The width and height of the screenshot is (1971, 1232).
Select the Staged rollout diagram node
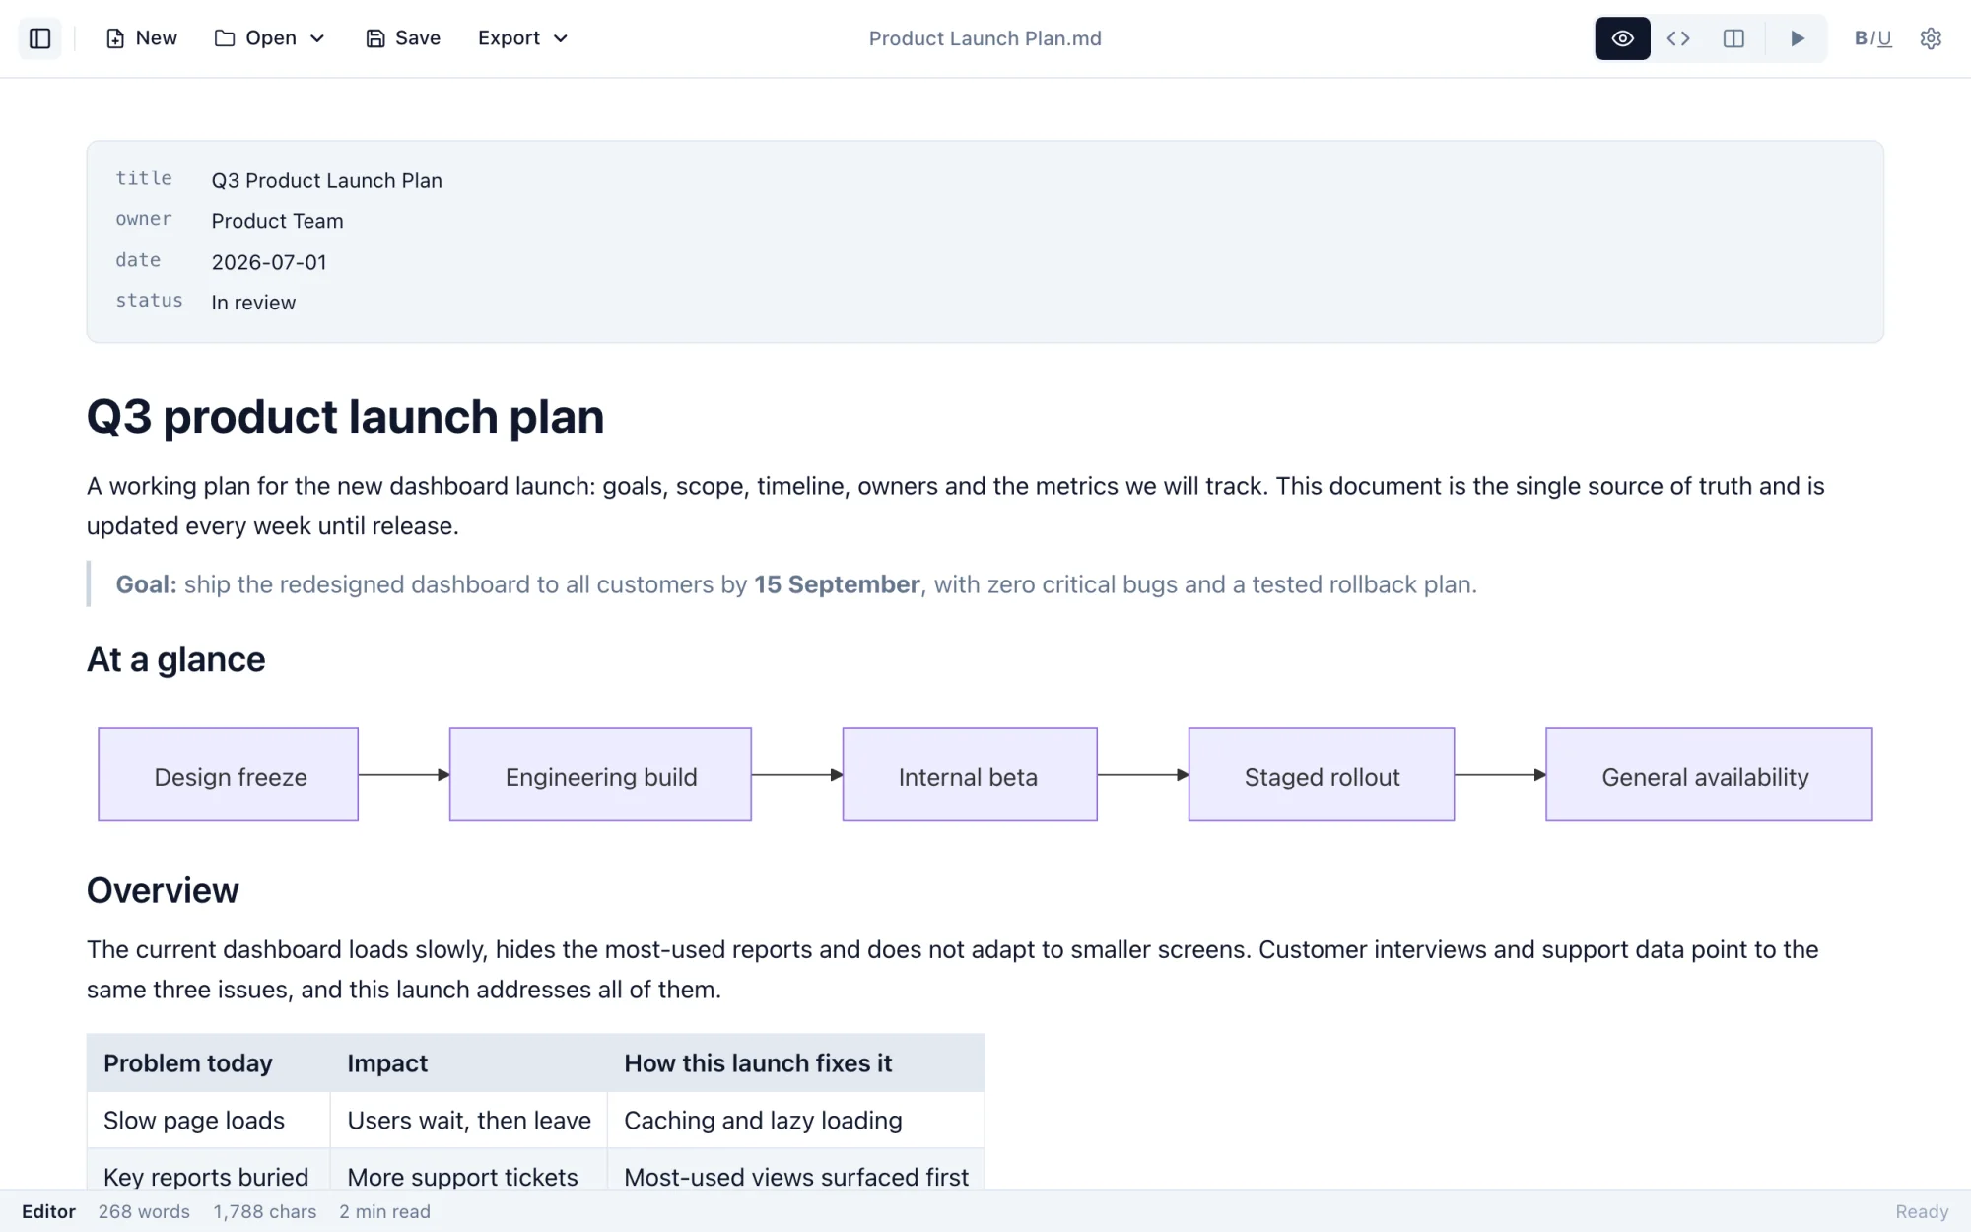(1322, 775)
